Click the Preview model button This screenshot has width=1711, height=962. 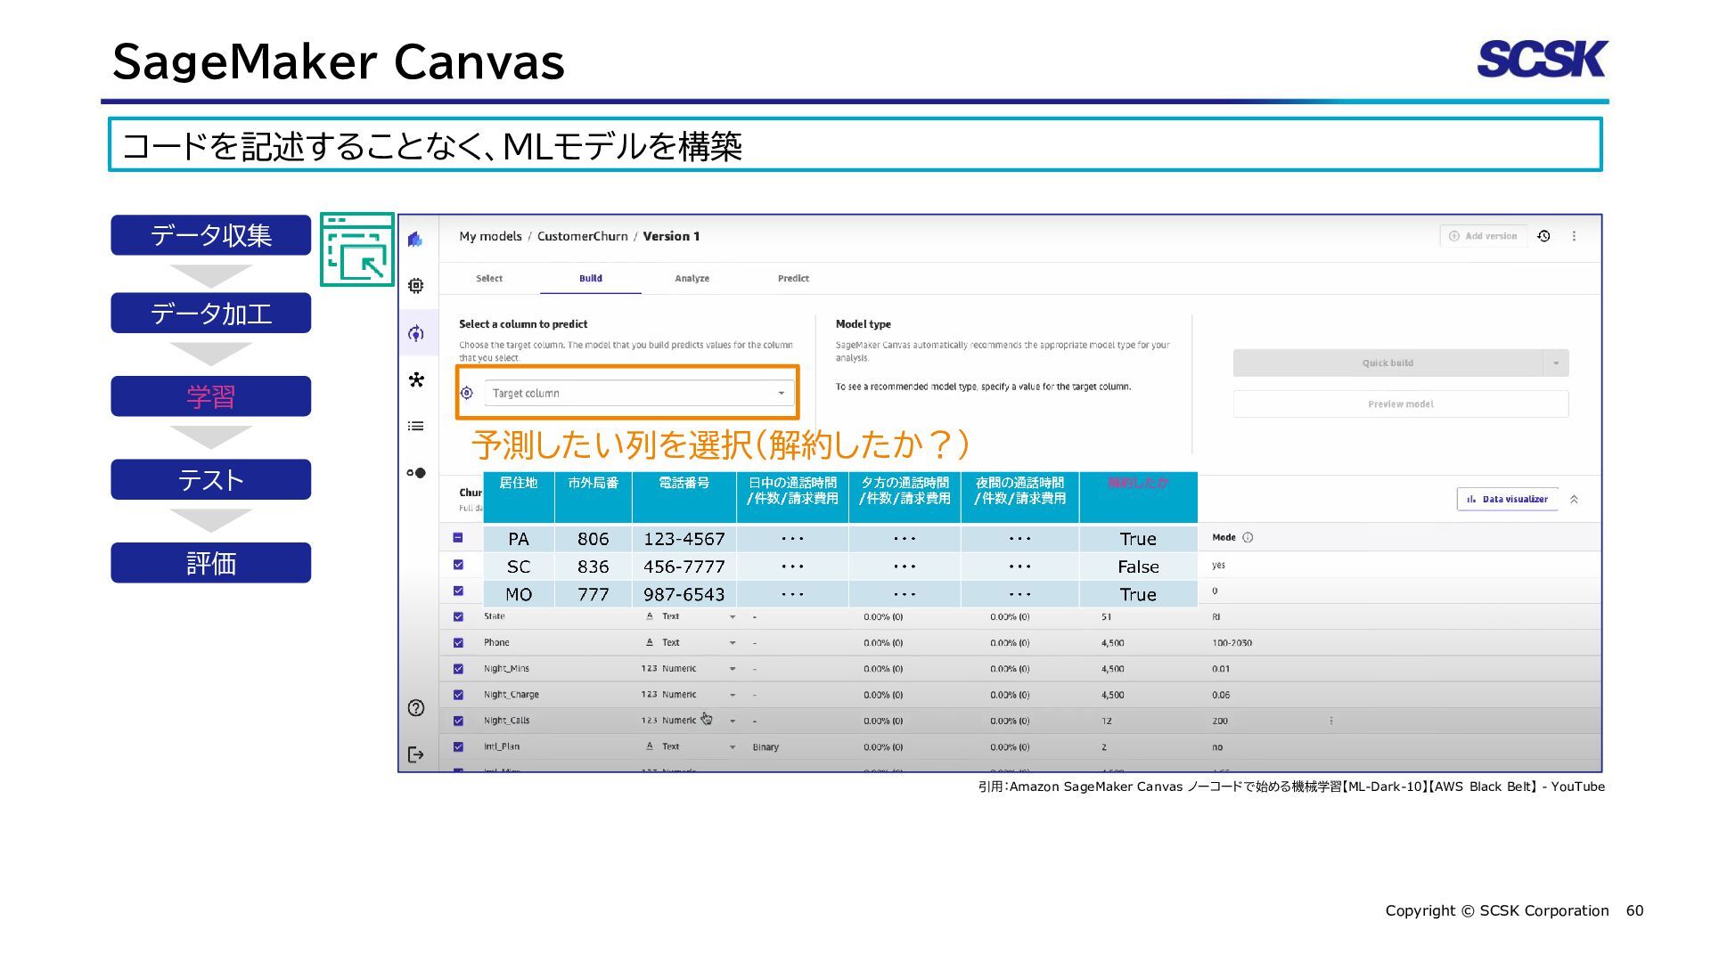[1401, 404]
